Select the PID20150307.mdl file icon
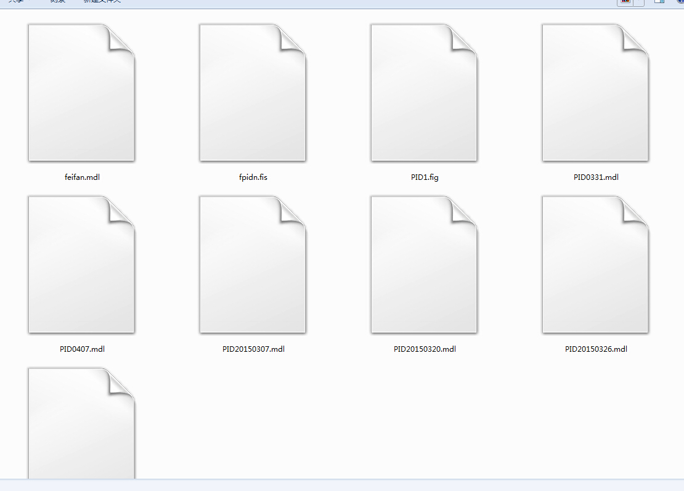The height and width of the screenshot is (491, 684). (253, 265)
